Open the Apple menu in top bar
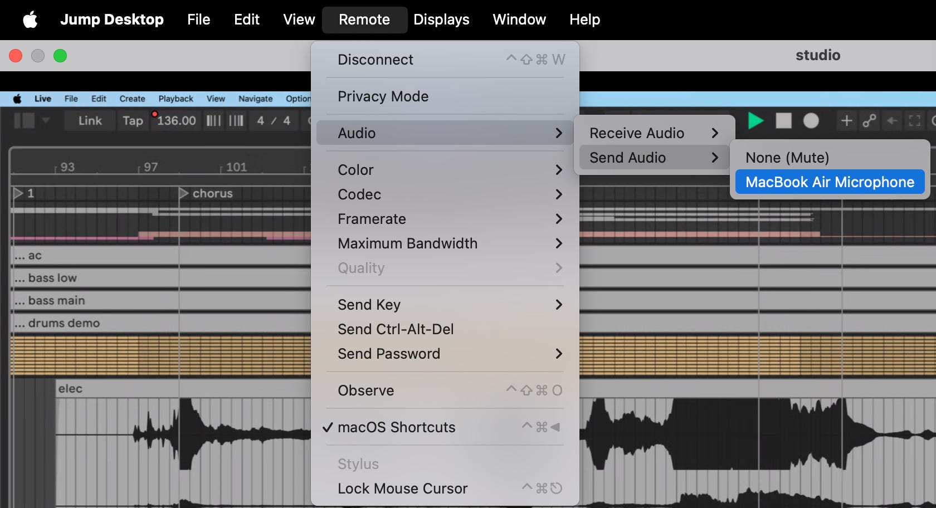Viewport: 936px width, 508px height. coord(30,20)
